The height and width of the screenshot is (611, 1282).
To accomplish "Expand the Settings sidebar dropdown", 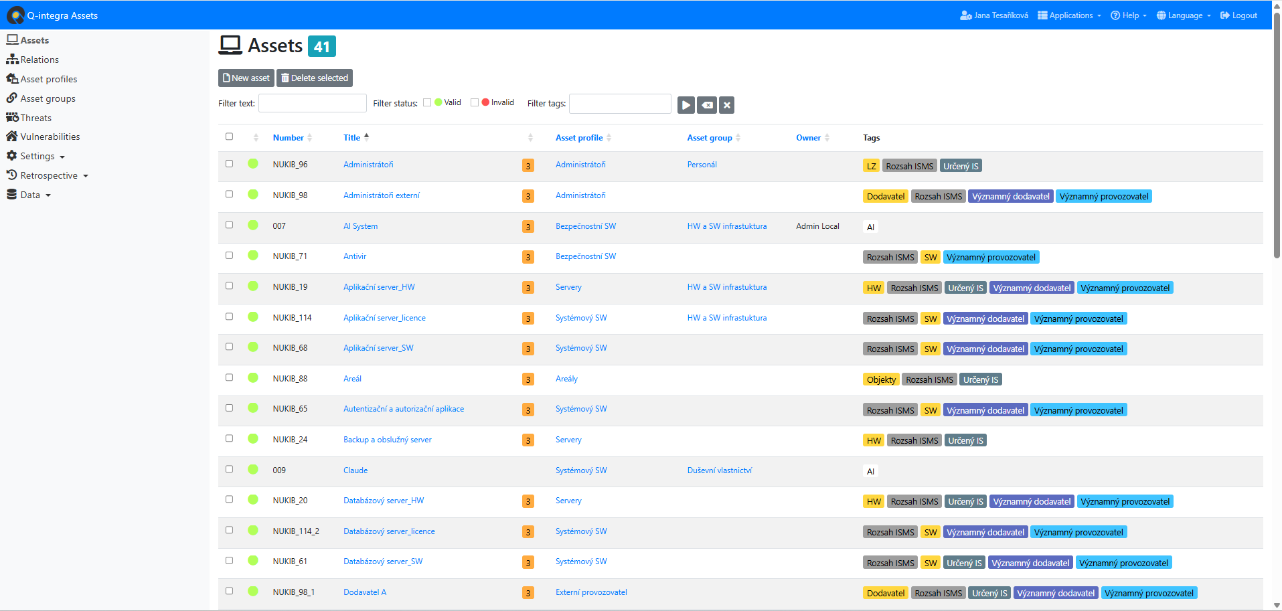I will pos(36,156).
